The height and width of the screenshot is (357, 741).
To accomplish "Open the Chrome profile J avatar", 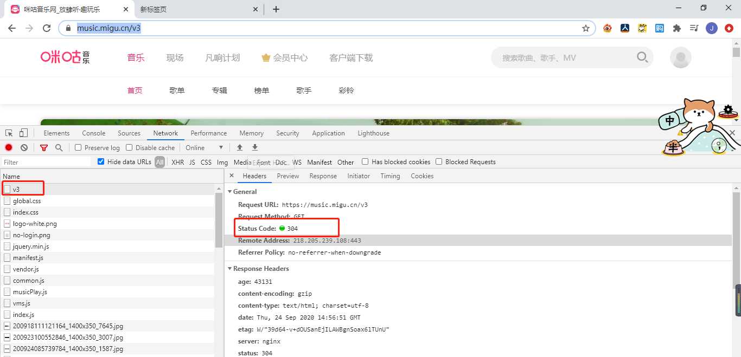I will 712,28.
